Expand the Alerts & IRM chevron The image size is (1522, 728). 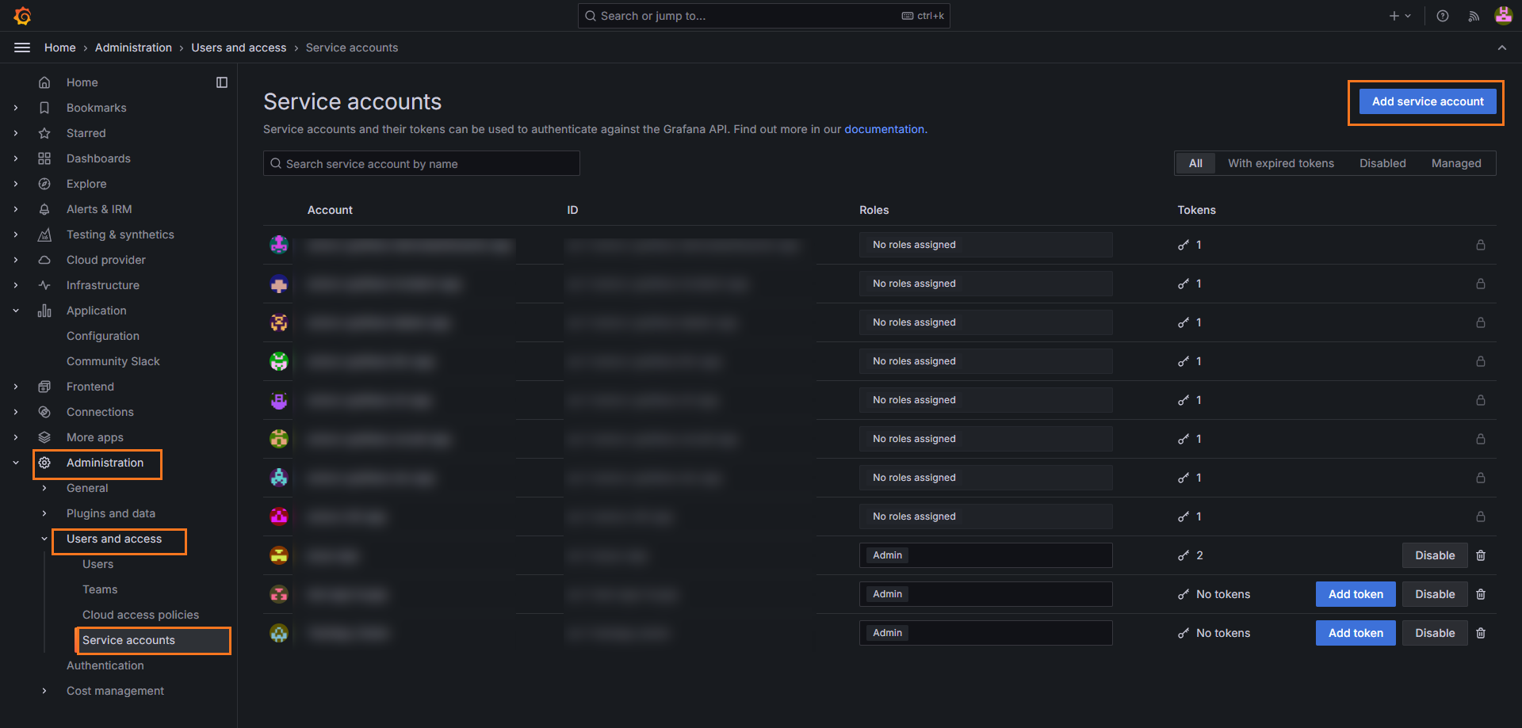coord(16,209)
